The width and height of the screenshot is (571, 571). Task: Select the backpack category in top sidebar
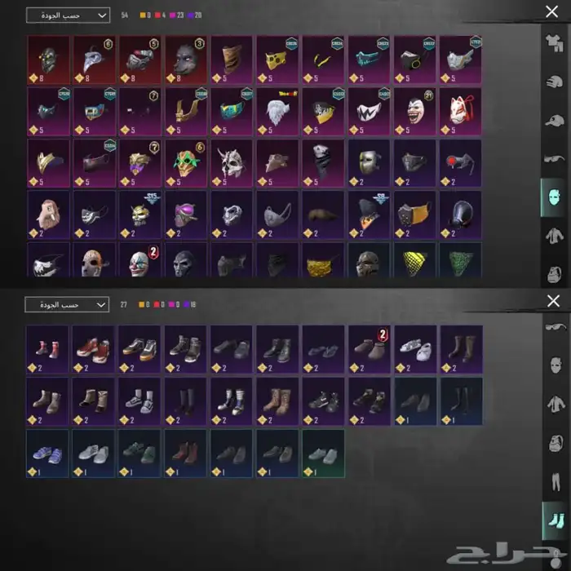click(x=554, y=273)
